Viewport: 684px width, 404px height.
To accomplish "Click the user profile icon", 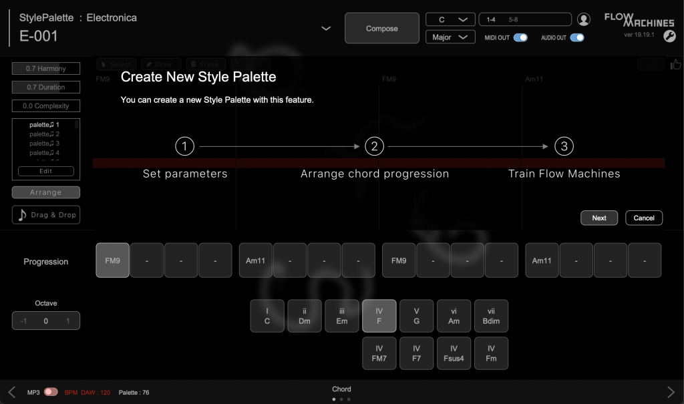I will click(584, 20).
